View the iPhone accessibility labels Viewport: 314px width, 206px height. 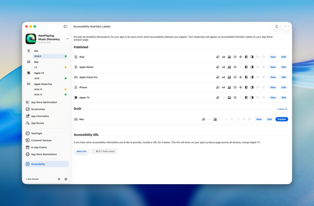point(273,87)
